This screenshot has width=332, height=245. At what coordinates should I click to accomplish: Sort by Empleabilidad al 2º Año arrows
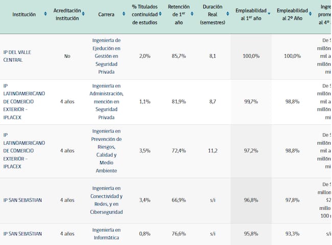click(312, 14)
